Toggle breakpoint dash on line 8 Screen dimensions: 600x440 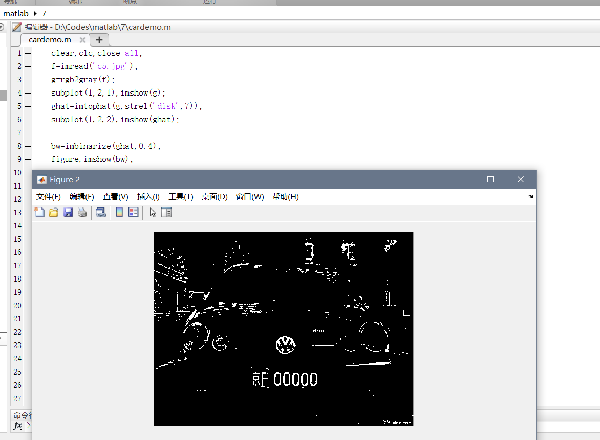click(x=28, y=146)
